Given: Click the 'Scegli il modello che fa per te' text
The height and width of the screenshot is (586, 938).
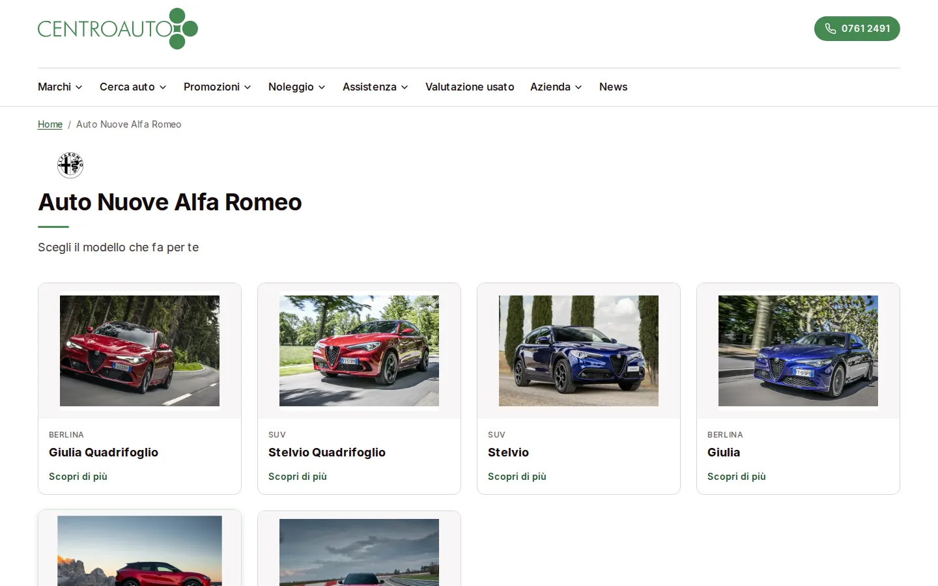Looking at the screenshot, I should (119, 247).
